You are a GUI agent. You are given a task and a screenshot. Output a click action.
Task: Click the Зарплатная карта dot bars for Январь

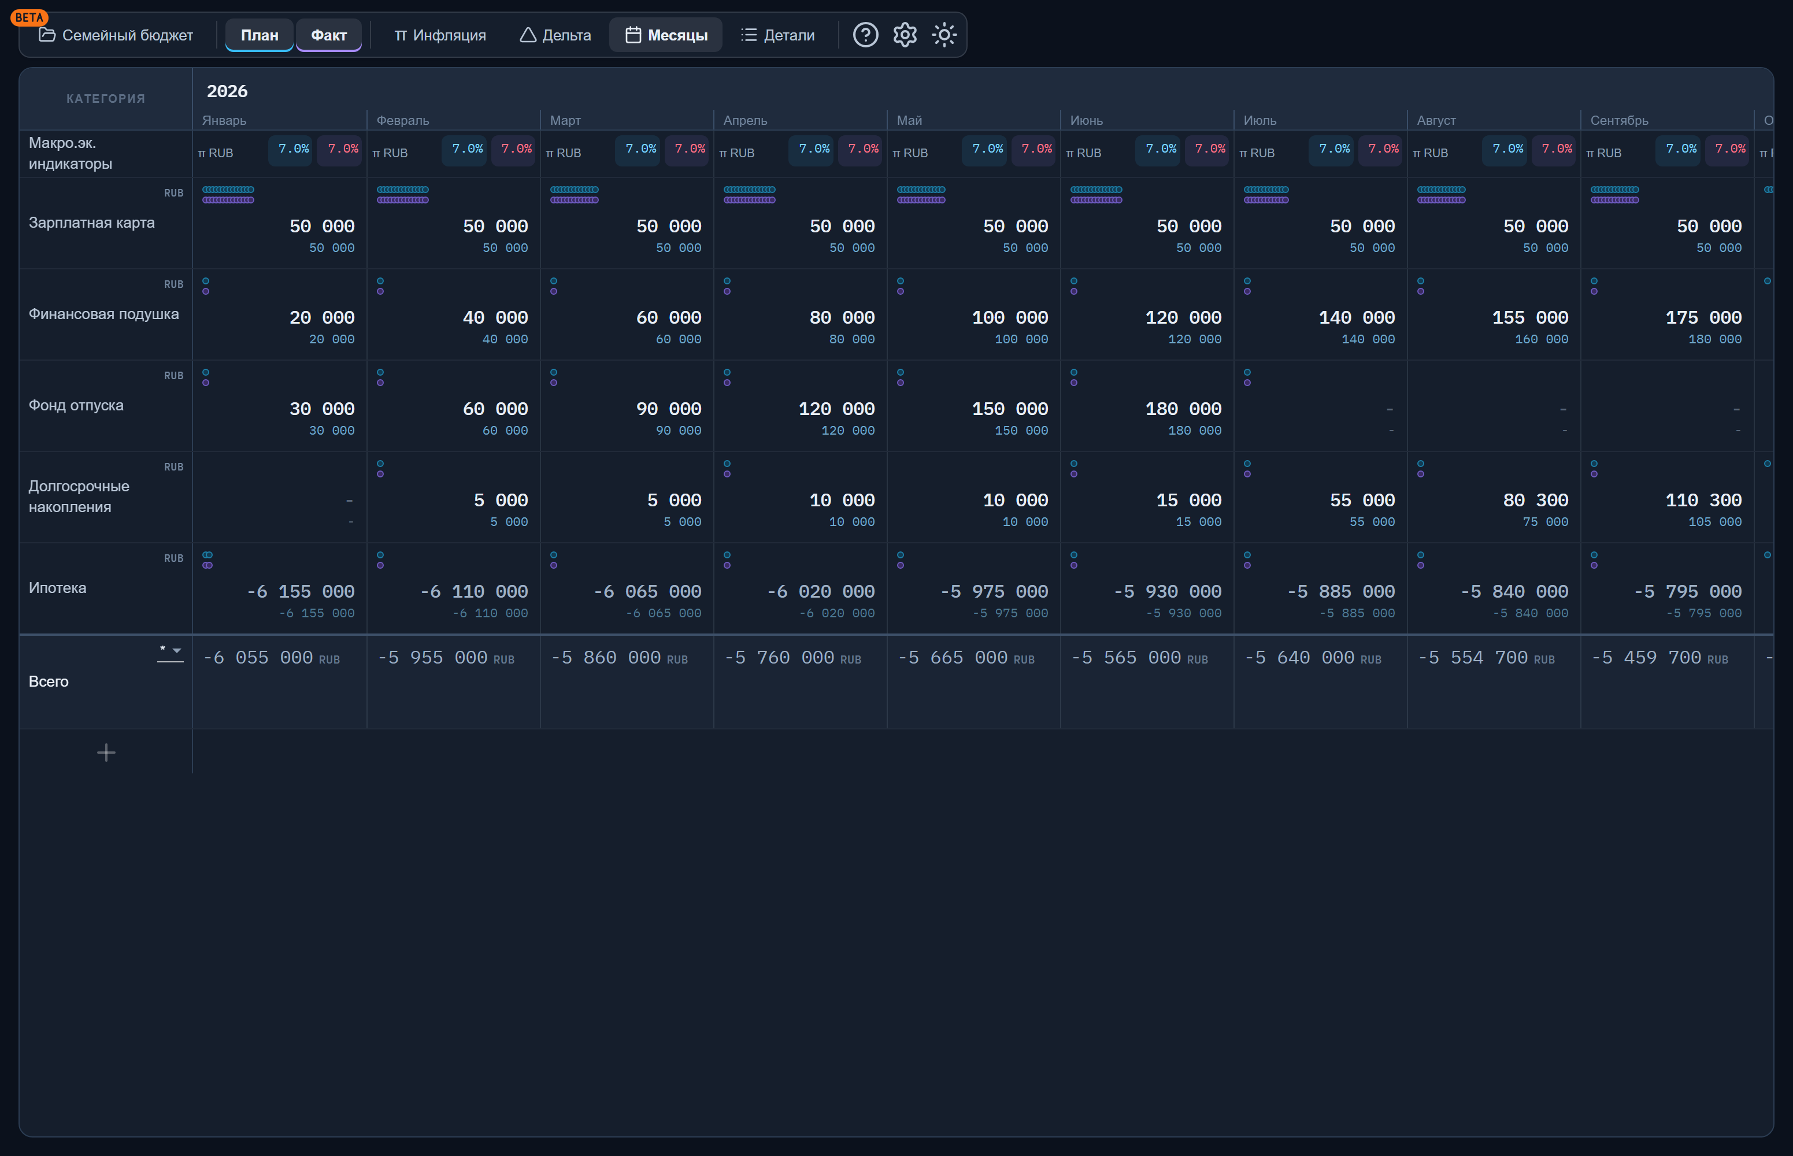[228, 194]
